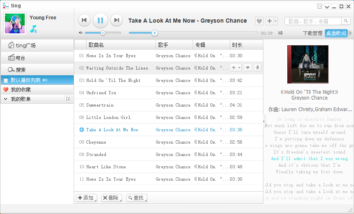
Task: Select song 01 Home Is In Your Eyes
Action: (168, 56)
